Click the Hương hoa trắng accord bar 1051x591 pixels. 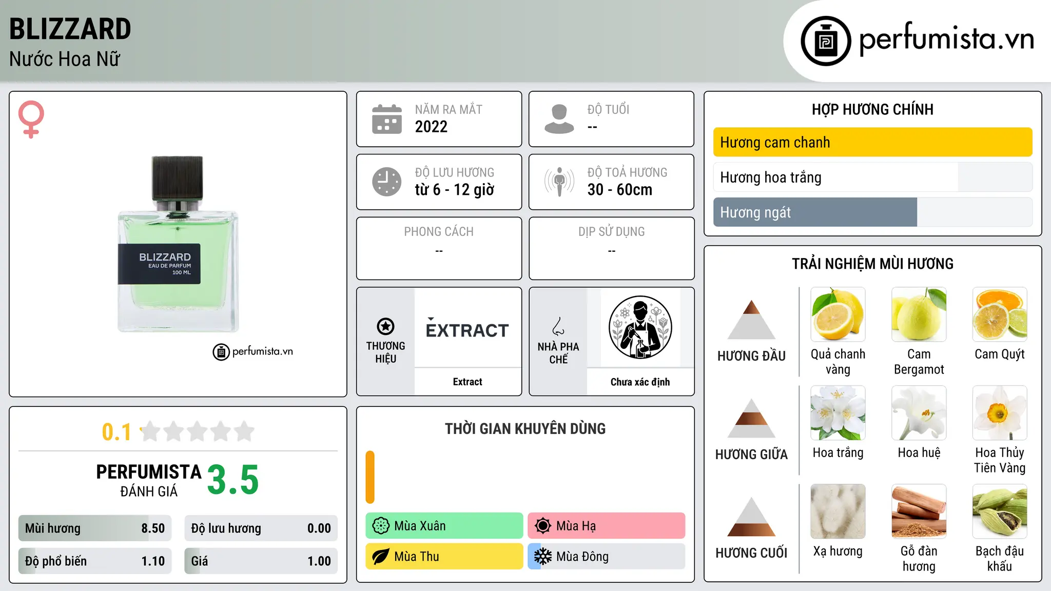pos(873,177)
